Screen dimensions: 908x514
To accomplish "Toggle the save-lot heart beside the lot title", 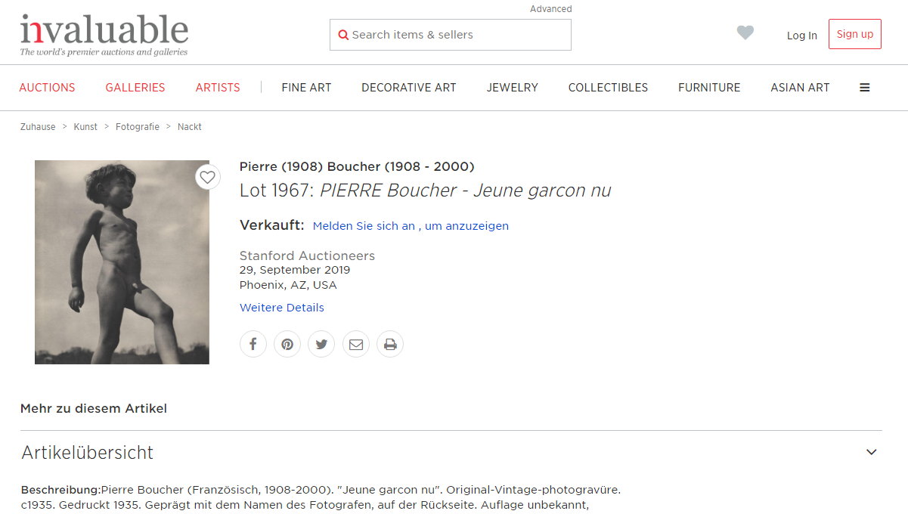I will (208, 178).
